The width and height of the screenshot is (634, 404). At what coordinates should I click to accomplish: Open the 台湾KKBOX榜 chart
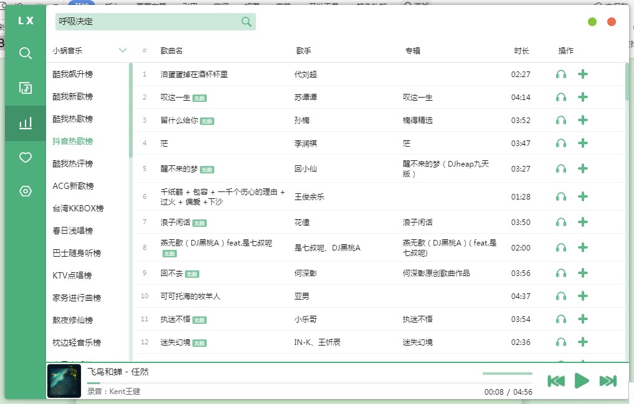tap(78, 208)
